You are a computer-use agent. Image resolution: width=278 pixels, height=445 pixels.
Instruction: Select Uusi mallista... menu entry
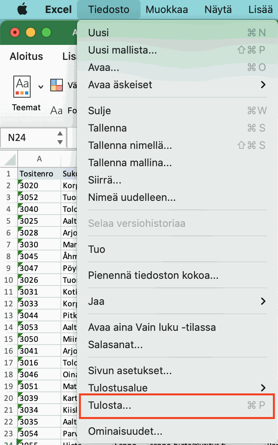pyautogui.click(x=177, y=50)
